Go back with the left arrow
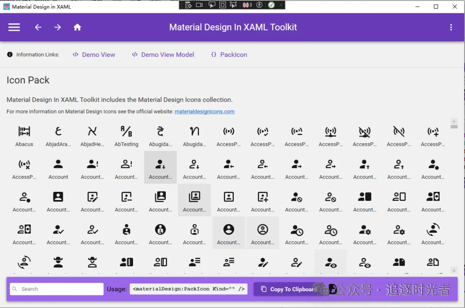This screenshot has height=308, width=465. coord(38,27)
